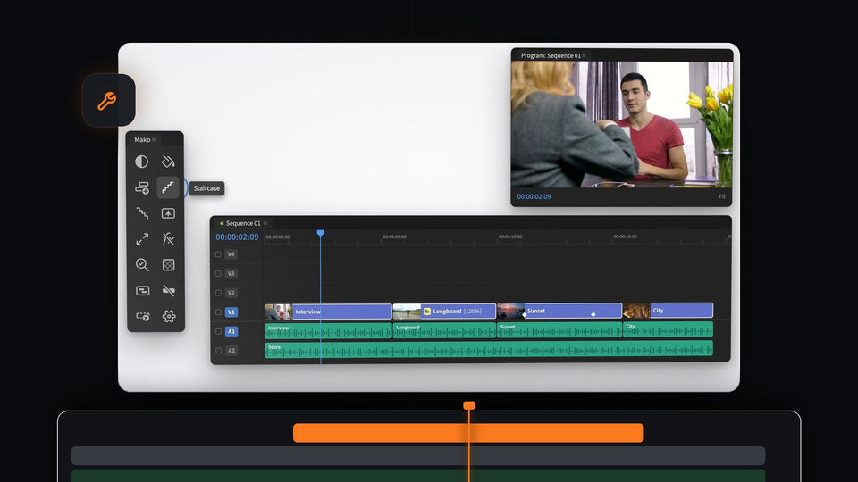Click the add-clips plus icon in Mako
858x482 pixels.
[142, 187]
